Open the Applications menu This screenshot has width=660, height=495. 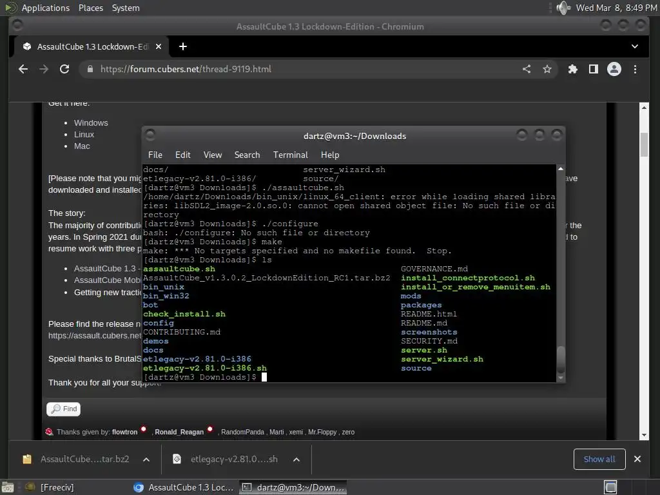[x=46, y=8]
